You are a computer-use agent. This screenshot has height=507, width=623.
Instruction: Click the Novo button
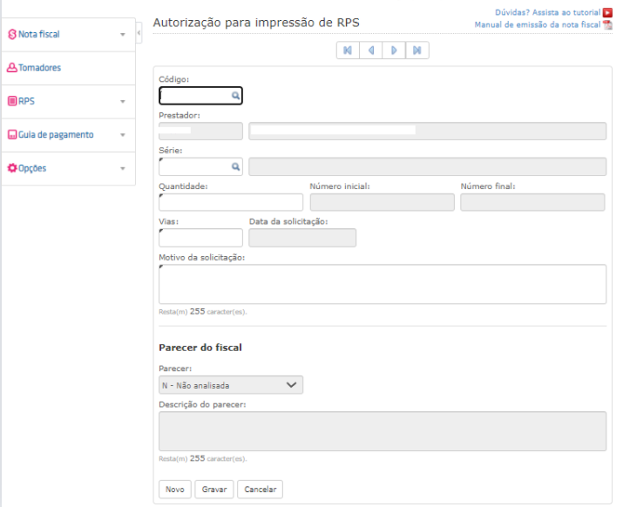[175, 489]
